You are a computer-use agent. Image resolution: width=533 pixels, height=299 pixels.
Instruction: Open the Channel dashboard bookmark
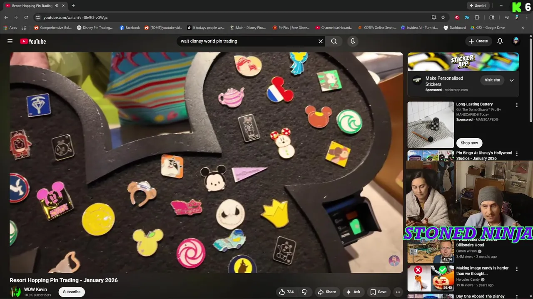click(334, 28)
